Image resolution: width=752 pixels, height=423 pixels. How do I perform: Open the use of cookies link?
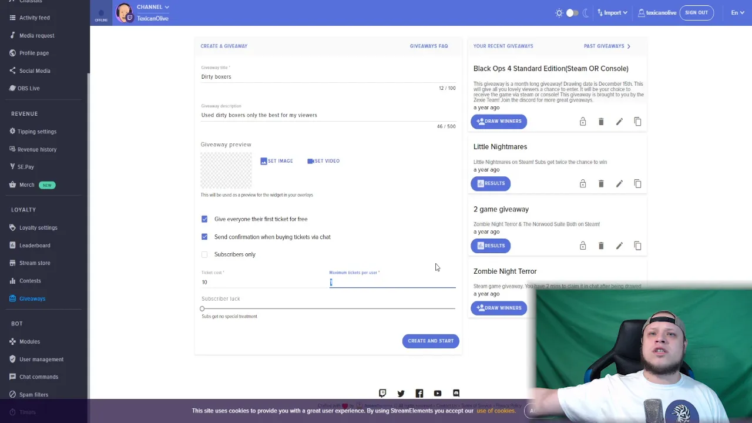496,411
